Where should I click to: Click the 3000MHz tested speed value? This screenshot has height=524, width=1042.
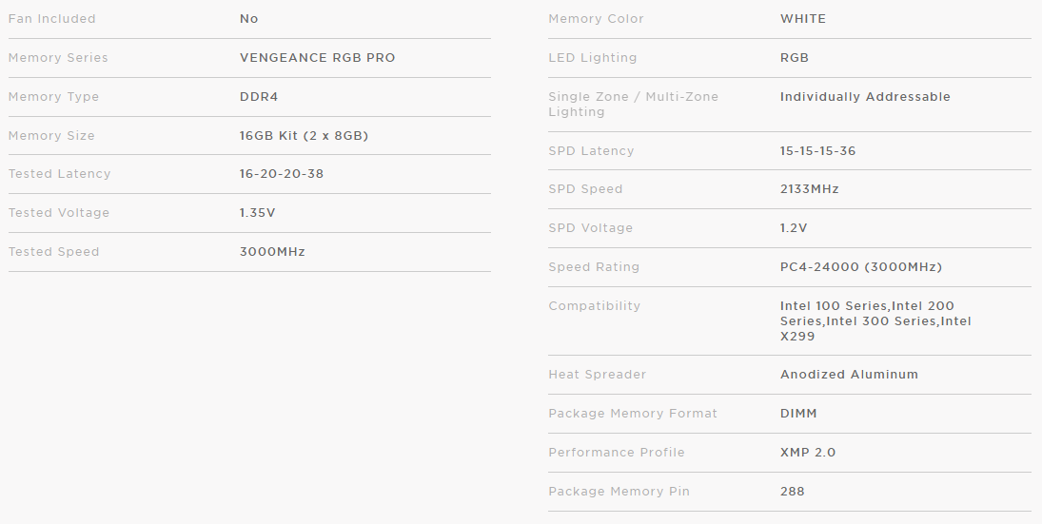pyautogui.click(x=272, y=252)
